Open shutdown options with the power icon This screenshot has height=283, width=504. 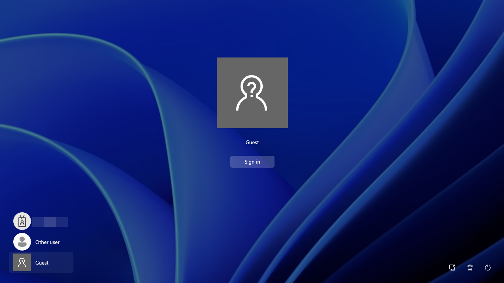pyautogui.click(x=488, y=268)
